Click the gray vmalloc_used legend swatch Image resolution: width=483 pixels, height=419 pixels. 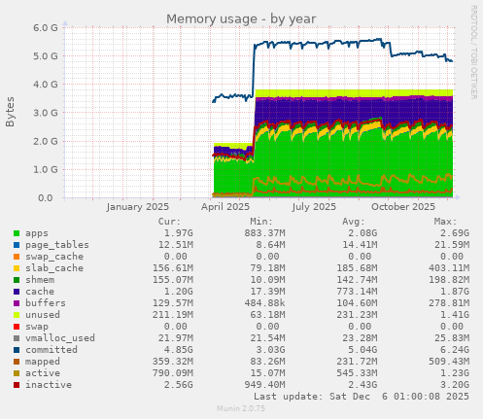(17, 338)
